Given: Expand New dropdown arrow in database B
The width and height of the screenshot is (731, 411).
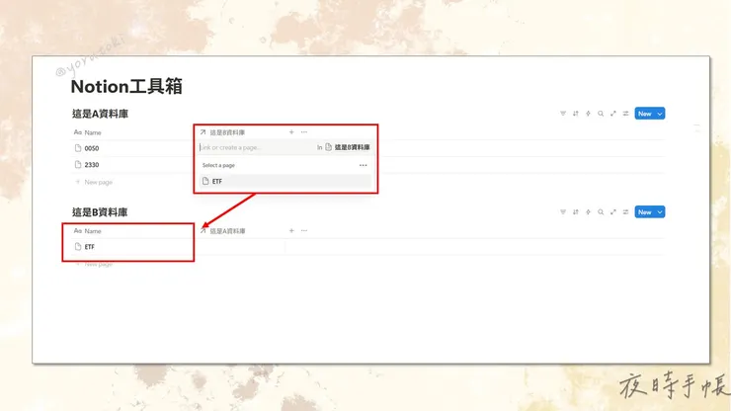Looking at the screenshot, I should (660, 211).
